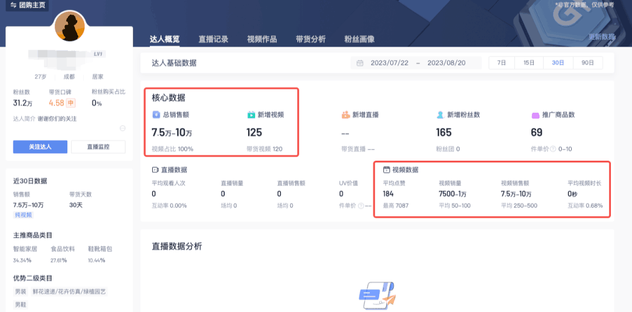Open the 带货分析 tab
Screen dimensions: 632x312
(x=310, y=40)
